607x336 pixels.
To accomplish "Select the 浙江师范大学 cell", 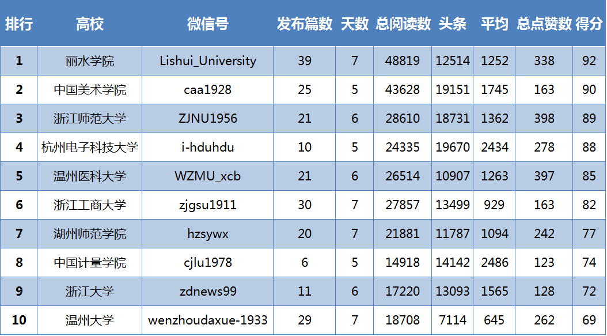I will [x=90, y=118].
